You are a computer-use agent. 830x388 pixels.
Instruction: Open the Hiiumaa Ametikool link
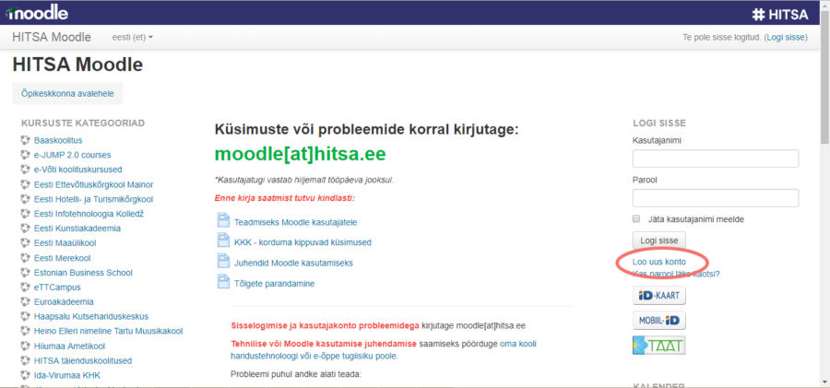[69, 346]
